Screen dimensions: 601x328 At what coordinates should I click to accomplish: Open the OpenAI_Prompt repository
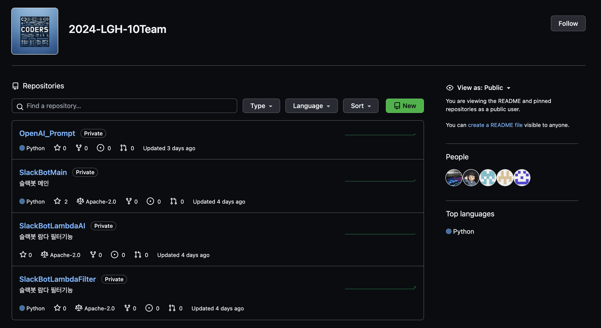point(47,133)
